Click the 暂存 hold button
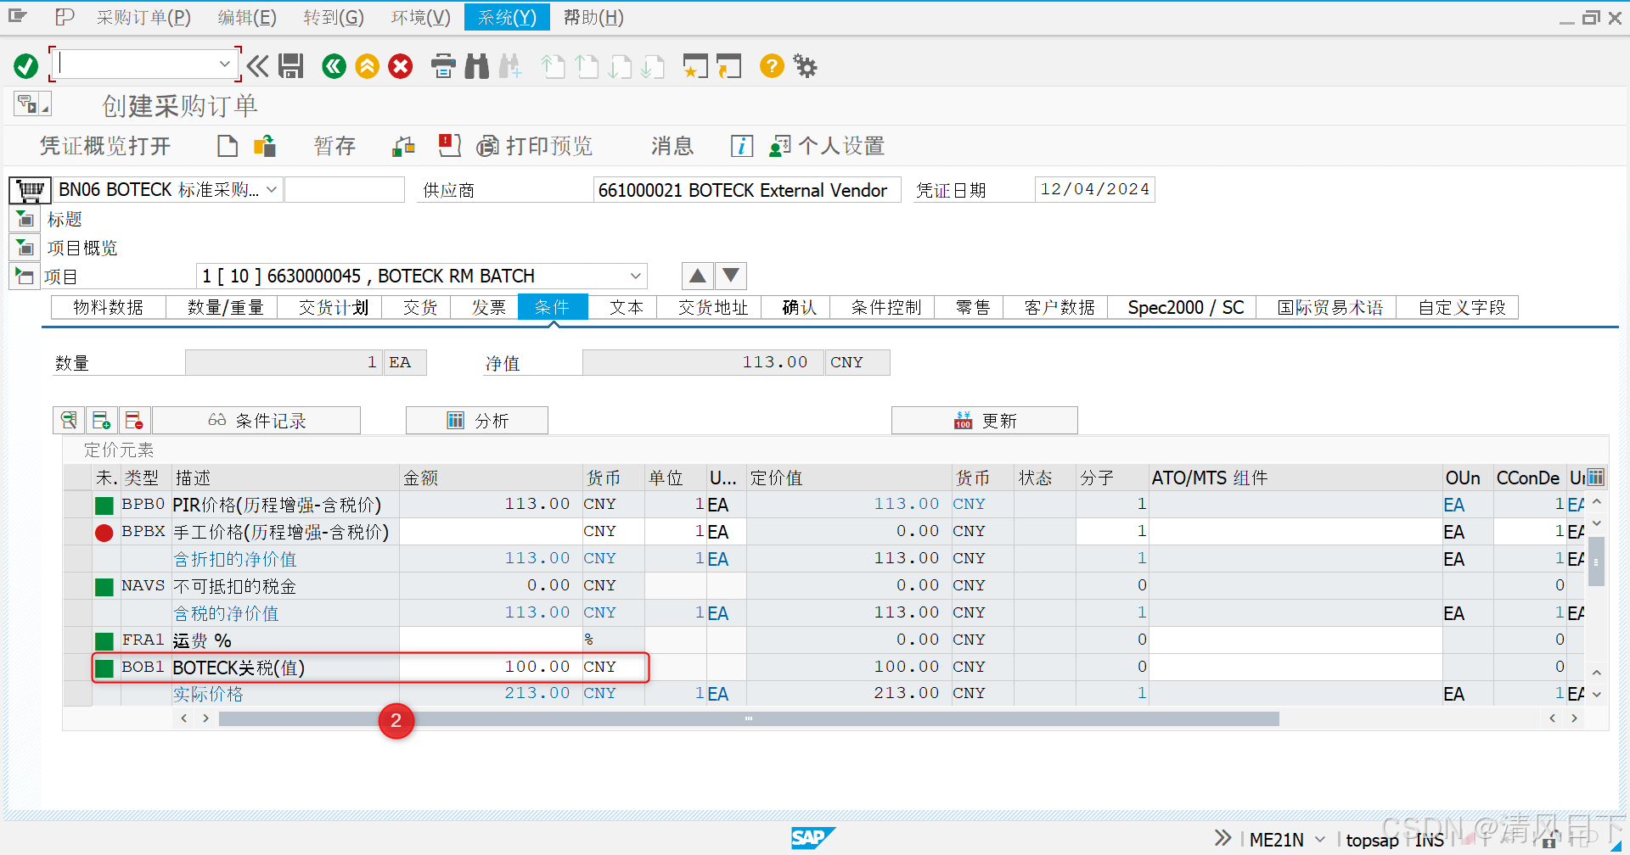1630x855 pixels. click(334, 146)
